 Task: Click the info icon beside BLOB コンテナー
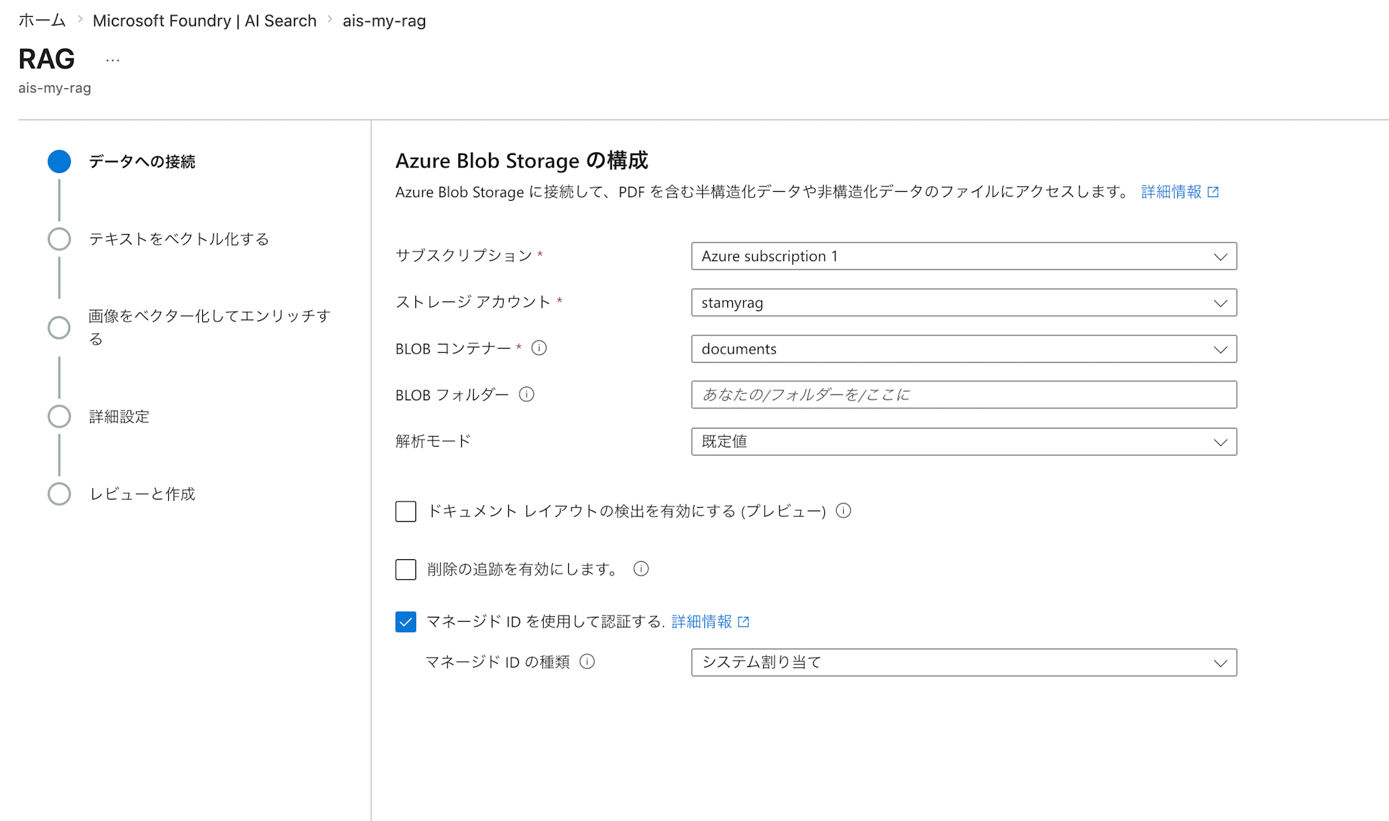coord(539,348)
